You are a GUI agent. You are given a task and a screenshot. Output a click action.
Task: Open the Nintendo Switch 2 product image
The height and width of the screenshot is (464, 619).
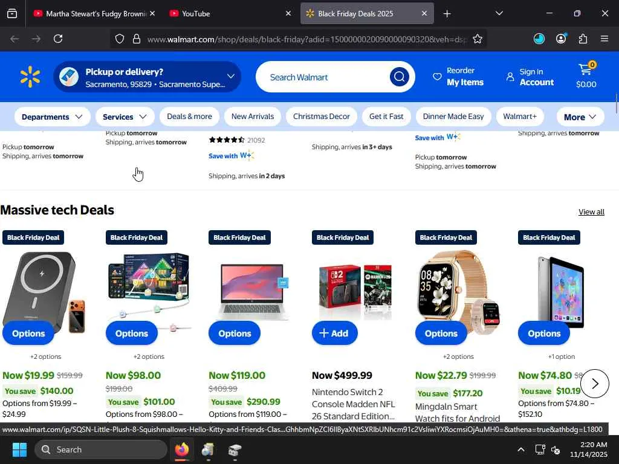pos(355,292)
